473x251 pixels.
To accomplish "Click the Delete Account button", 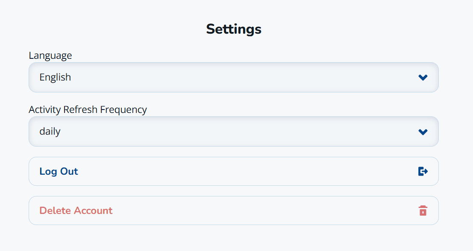I will tap(234, 210).
